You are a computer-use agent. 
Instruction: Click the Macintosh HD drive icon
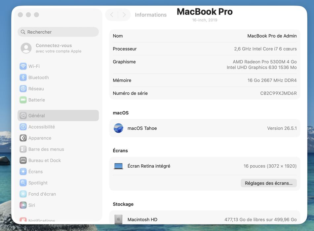tap(118, 219)
